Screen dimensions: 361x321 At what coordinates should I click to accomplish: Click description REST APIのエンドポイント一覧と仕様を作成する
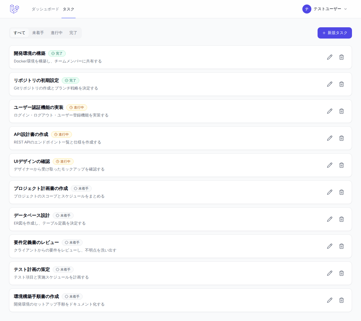pos(58,142)
